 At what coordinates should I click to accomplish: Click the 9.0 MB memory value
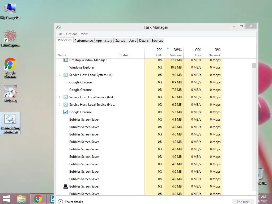[x=177, y=75]
